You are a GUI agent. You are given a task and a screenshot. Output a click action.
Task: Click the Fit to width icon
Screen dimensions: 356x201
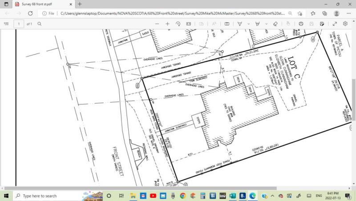189,24
